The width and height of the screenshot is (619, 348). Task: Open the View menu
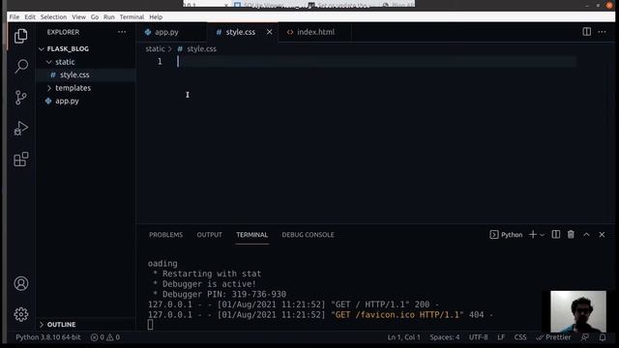pos(78,17)
